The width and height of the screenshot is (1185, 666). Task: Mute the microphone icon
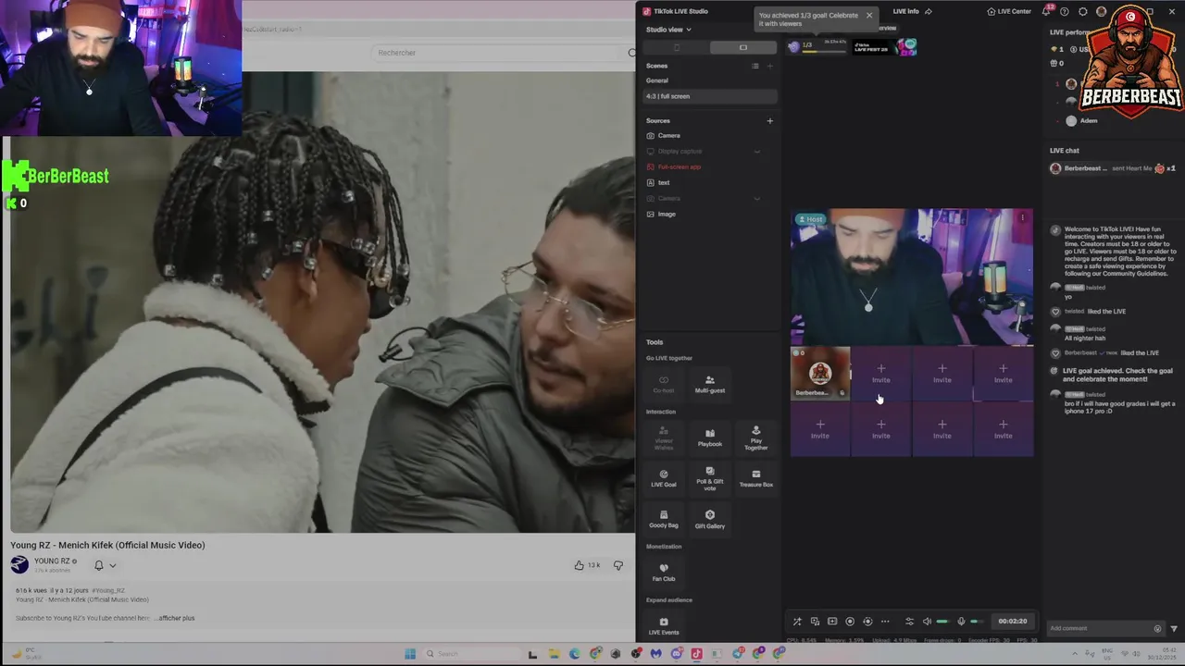(x=961, y=622)
